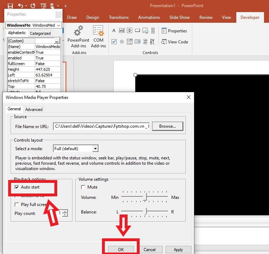This screenshot has height=254, width=269.
Task: Insert a Check Box control
Action: [114, 42]
